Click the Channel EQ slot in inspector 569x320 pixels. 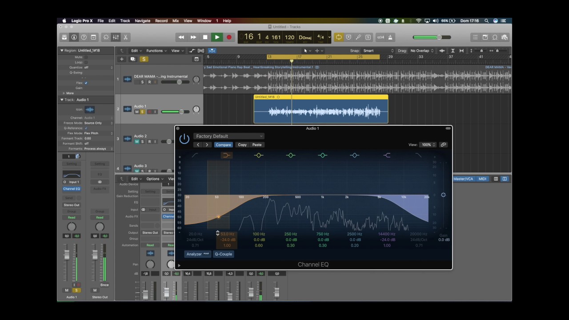(72, 189)
